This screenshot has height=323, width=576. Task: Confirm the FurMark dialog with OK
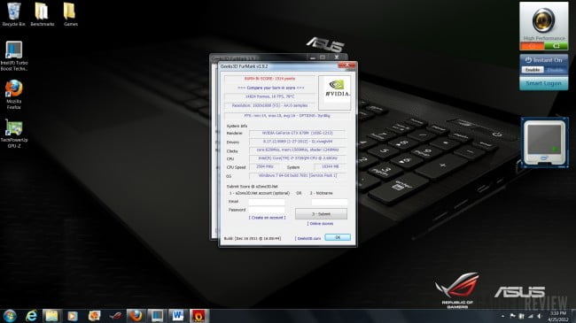338,237
